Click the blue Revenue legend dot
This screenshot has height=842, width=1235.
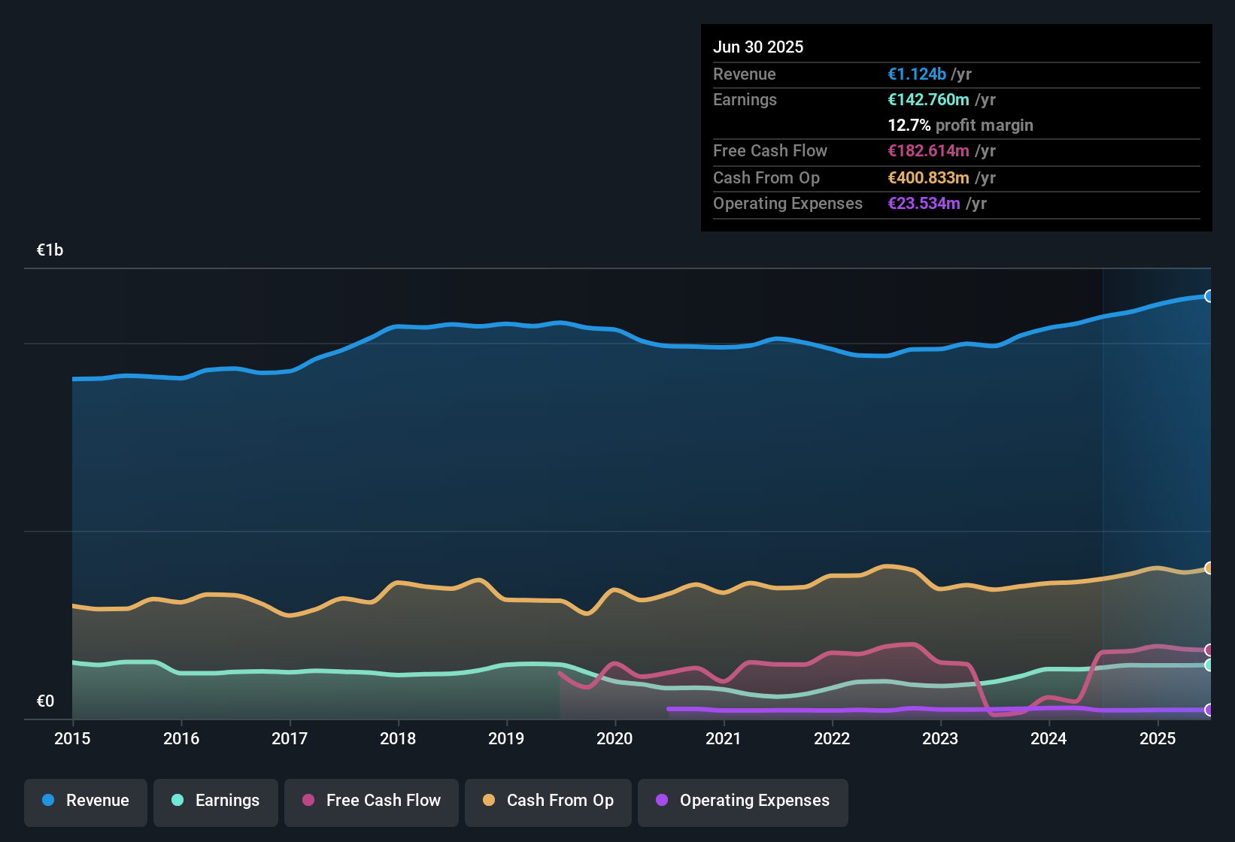pyautogui.click(x=47, y=801)
